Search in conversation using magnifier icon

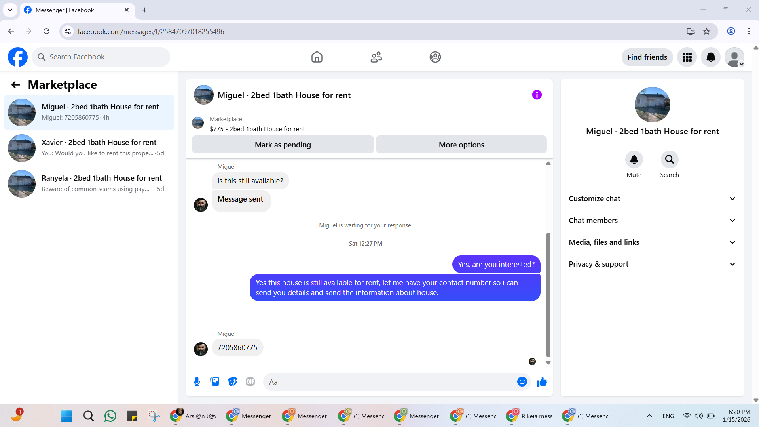click(670, 160)
